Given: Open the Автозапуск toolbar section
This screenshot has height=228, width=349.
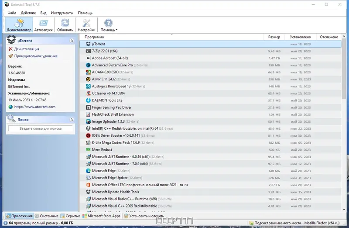Looking at the screenshot, I should (43, 25).
